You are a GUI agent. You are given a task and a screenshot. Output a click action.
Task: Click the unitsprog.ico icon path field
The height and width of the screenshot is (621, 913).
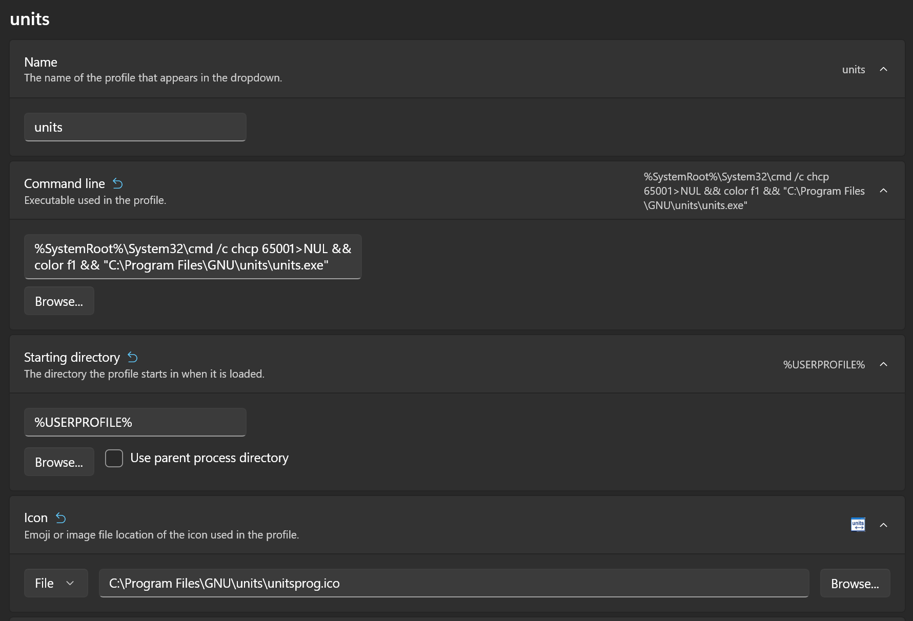click(x=454, y=583)
